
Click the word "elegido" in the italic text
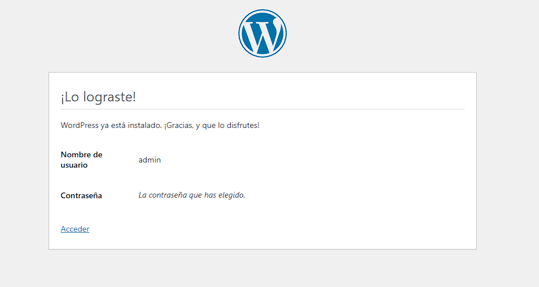click(231, 195)
